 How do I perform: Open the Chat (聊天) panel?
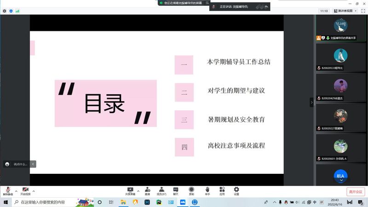(x=176, y=190)
